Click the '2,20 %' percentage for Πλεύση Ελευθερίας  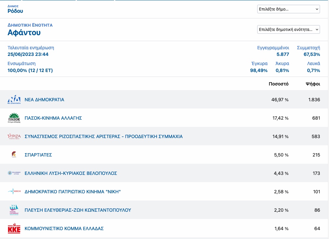281,210
